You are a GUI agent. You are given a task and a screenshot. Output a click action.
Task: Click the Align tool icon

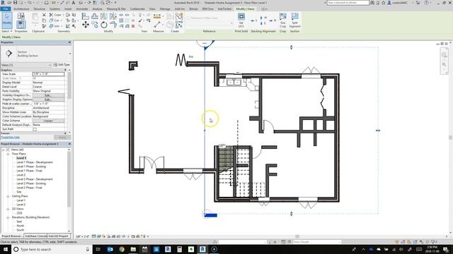[x=85, y=16]
